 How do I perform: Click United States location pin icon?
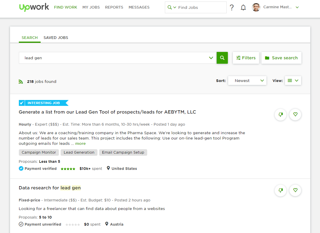tap(108, 168)
